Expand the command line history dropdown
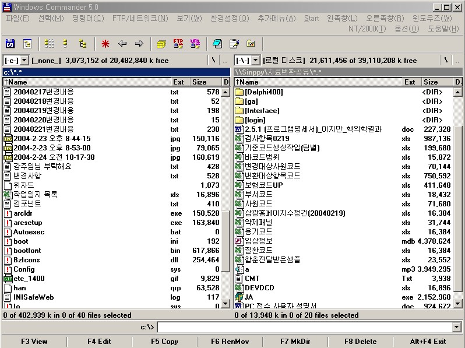Screen dimensions: 465x348 coord(456,328)
